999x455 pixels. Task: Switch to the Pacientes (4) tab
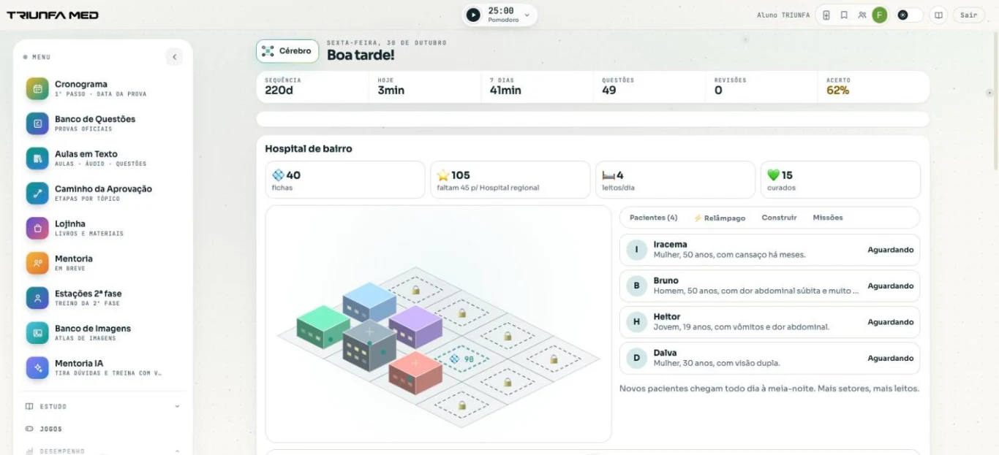tap(653, 218)
